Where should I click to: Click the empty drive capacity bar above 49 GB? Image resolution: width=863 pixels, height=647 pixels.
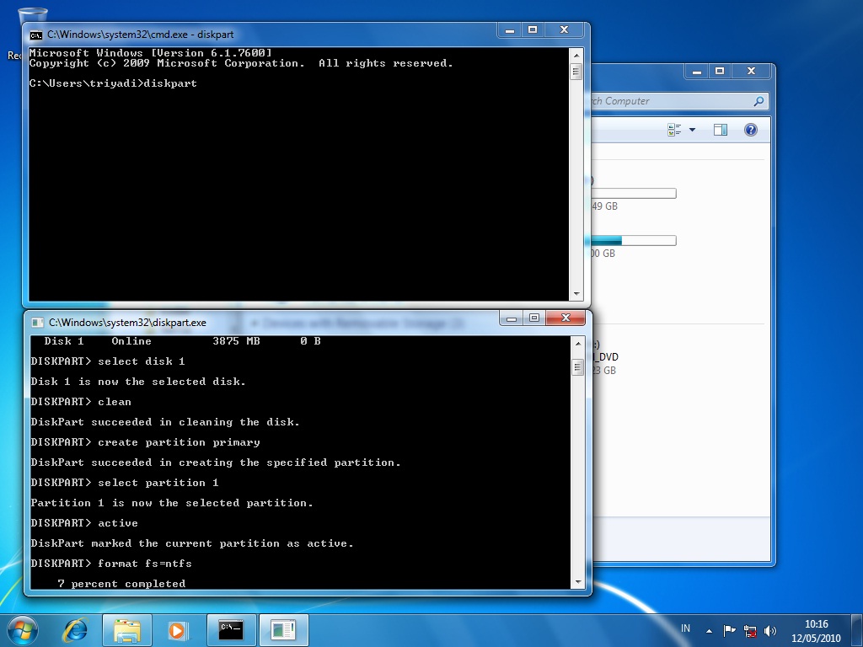click(x=634, y=193)
